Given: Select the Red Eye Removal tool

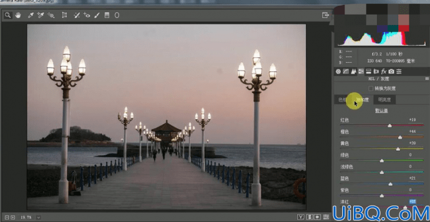Looking at the screenshot, I should [87, 15].
